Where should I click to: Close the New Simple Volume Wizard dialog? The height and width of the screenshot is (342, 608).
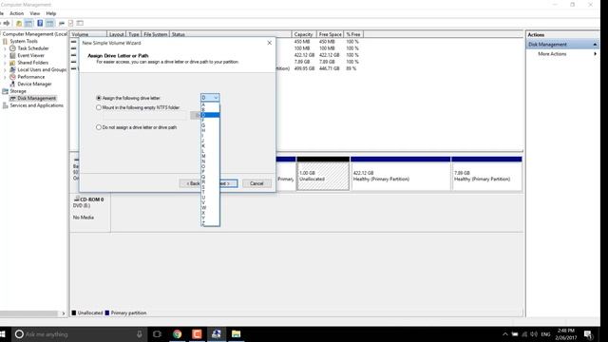point(270,43)
